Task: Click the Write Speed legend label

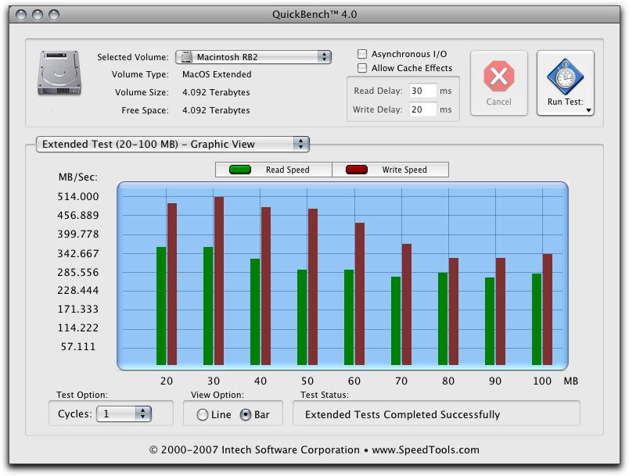Action: (404, 170)
